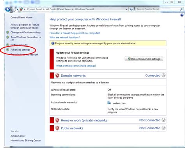Close the Windows Firewall window

tap(180, 2)
